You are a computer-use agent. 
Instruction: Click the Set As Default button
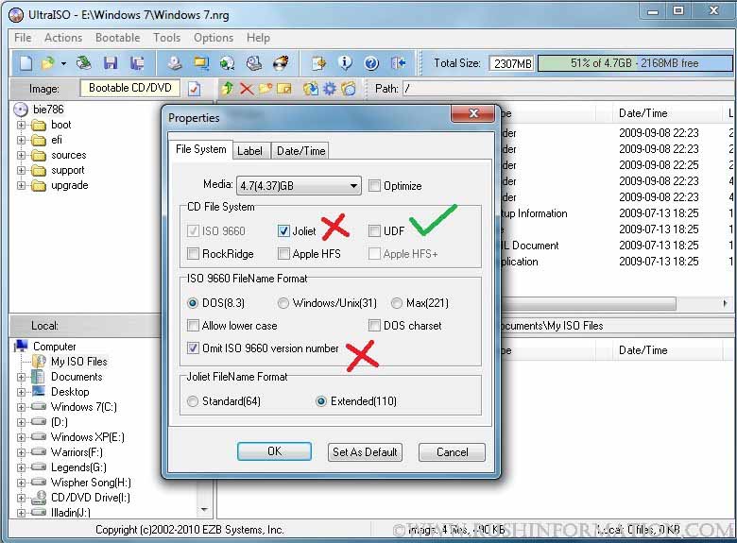pos(366,451)
